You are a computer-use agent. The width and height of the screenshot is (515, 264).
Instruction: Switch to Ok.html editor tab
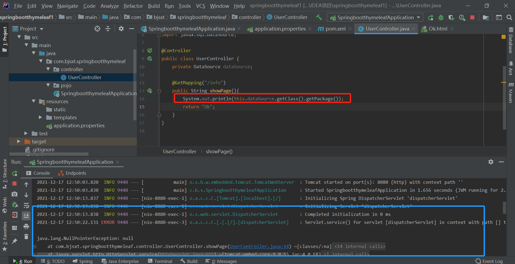[438, 29]
